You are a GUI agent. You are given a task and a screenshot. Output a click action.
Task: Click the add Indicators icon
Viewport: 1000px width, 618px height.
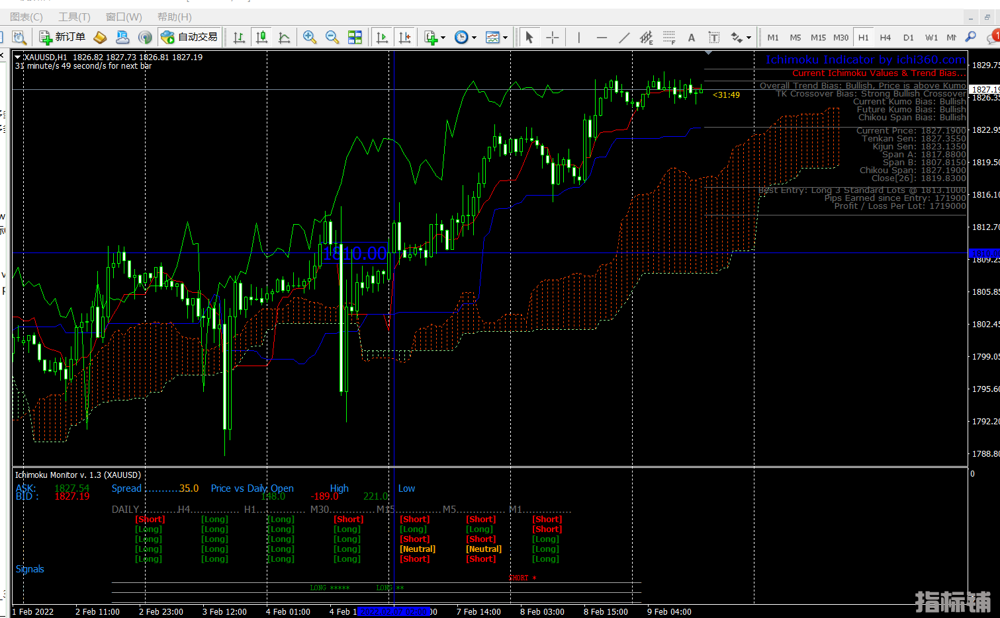[431, 37]
